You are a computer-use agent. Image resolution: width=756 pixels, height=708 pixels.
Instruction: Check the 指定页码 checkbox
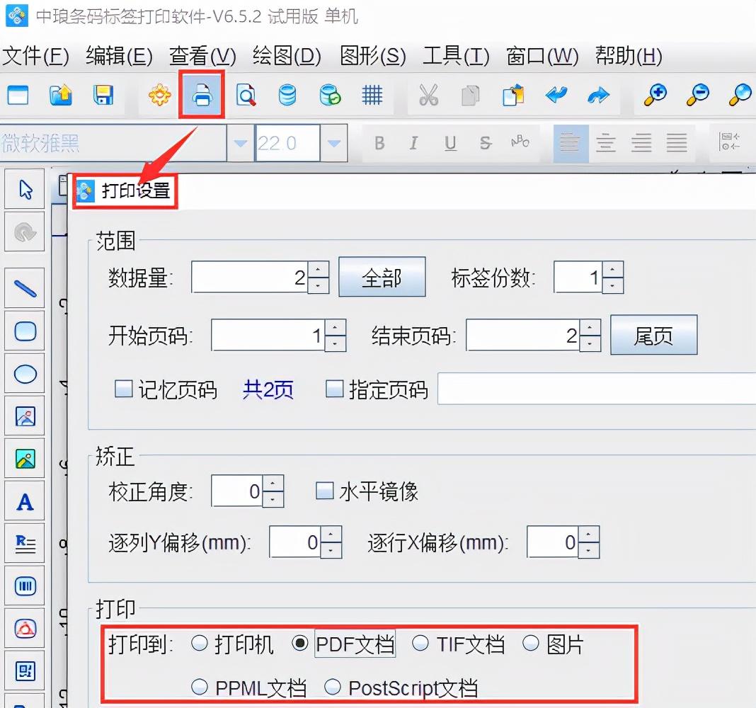pos(335,388)
